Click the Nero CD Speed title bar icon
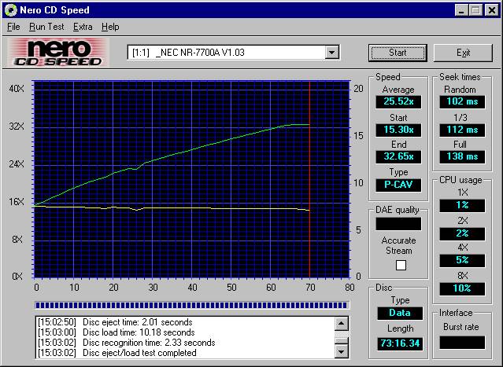The height and width of the screenshot is (367, 503). pos(10,10)
